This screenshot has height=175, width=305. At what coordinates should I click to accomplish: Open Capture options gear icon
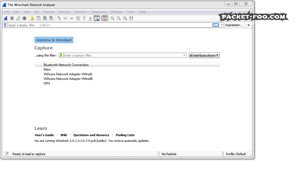pyautogui.click(x=25, y=18)
